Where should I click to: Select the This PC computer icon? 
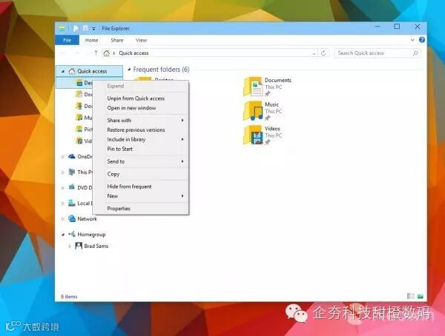72,172
